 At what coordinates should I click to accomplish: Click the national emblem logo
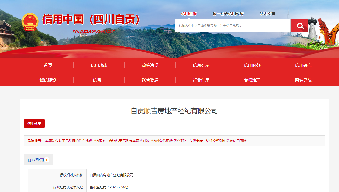click(x=30, y=22)
